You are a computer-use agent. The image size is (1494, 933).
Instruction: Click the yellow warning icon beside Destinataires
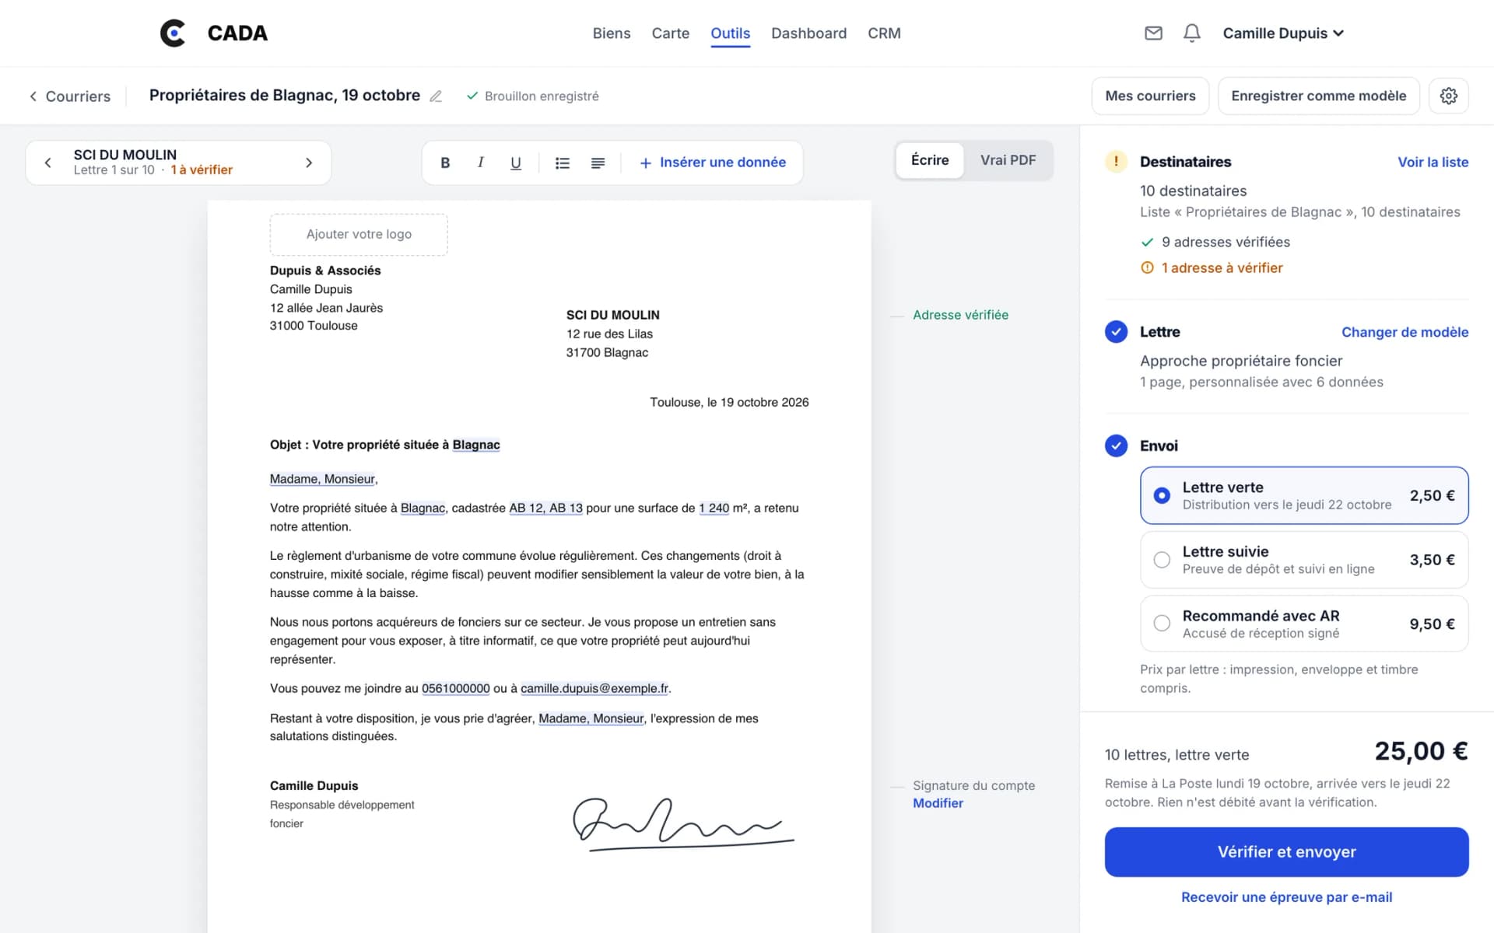1116,162
